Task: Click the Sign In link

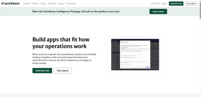Action: pyautogui.click(x=164, y=4)
